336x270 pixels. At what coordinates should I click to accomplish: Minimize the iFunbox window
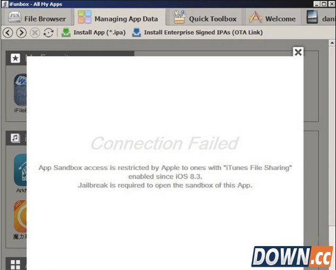click(317, 4)
